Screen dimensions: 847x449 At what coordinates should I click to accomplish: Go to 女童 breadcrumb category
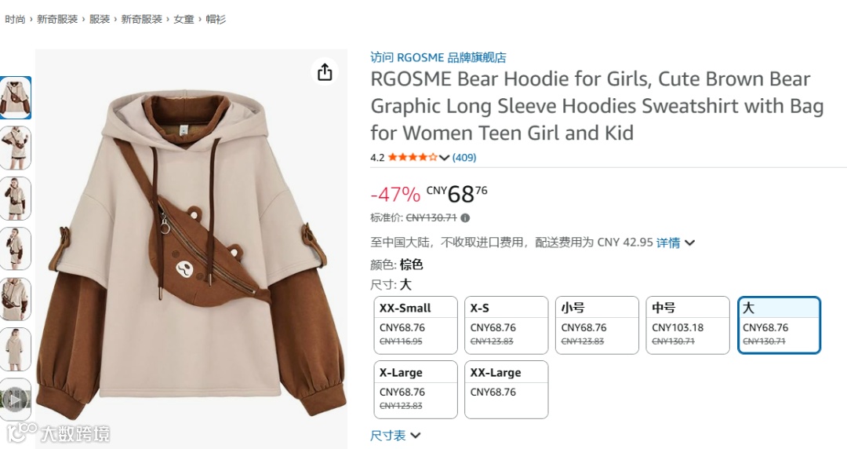pyautogui.click(x=184, y=20)
